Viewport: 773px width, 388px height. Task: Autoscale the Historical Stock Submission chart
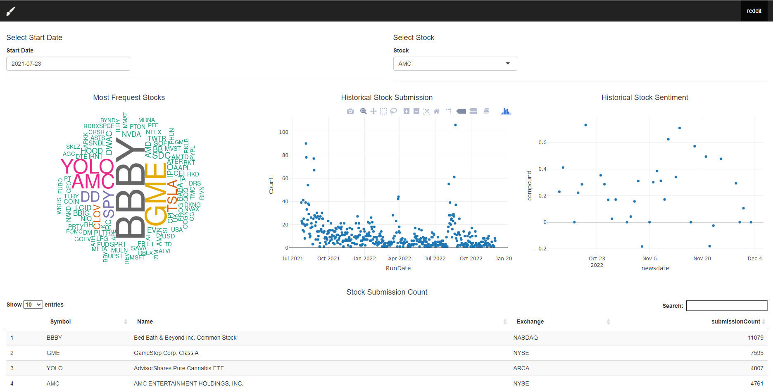[x=426, y=111]
